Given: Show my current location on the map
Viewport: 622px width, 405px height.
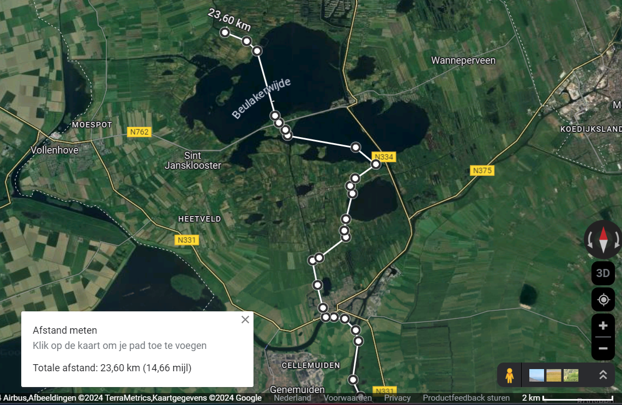Looking at the screenshot, I should [603, 299].
